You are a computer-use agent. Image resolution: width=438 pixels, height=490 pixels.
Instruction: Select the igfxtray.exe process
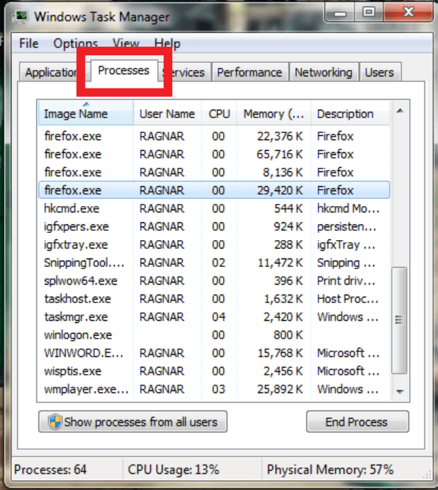point(214,244)
